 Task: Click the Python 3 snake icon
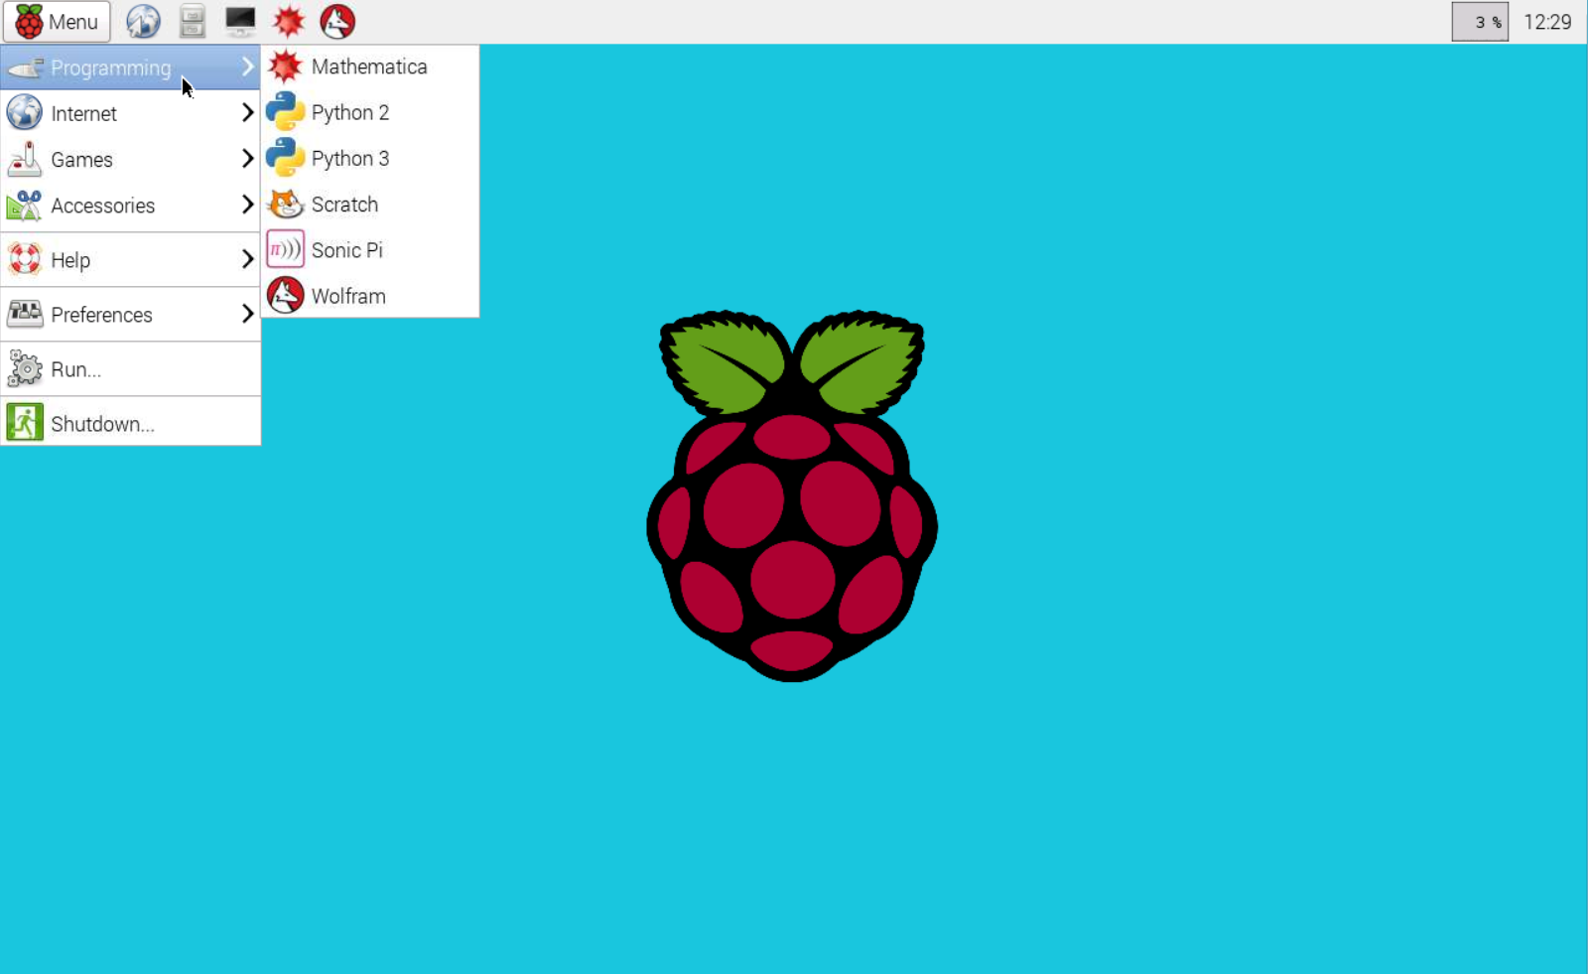286,158
